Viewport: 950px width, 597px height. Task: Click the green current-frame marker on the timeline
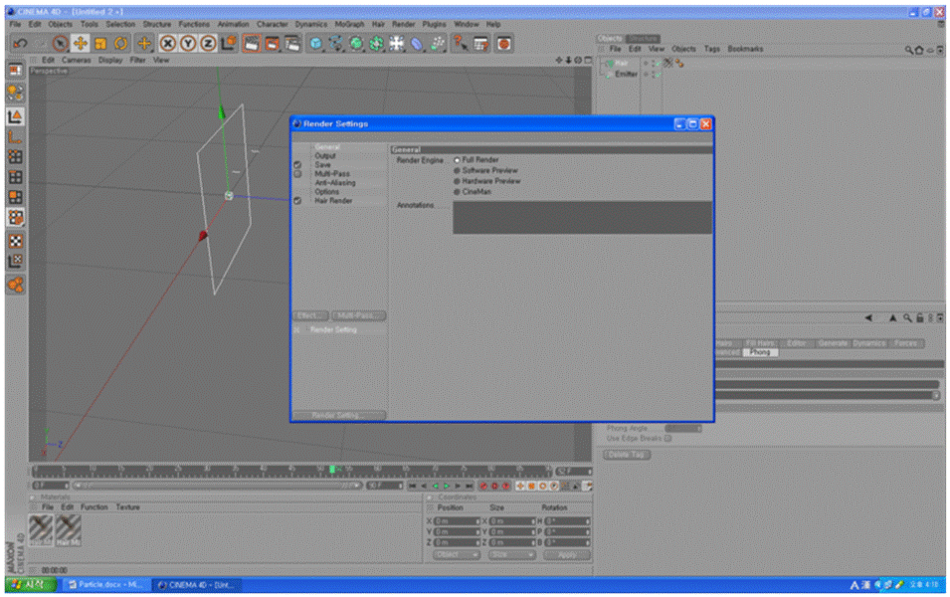tap(332, 470)
